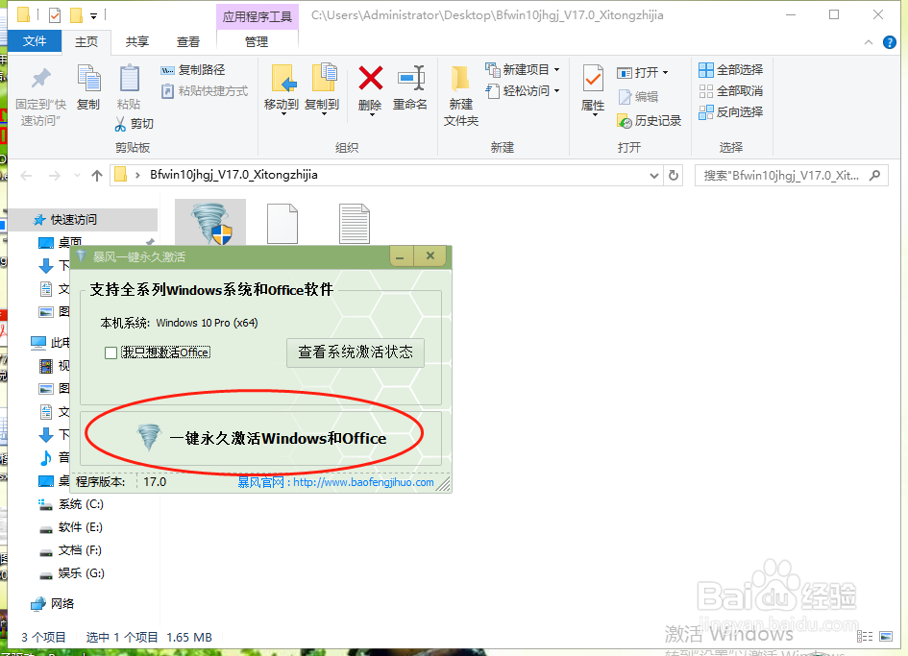
Task: Click the view system activation status button
Action: 356,352
